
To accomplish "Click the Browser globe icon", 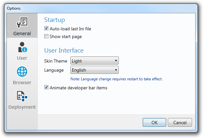I will (x=22, y=72).
